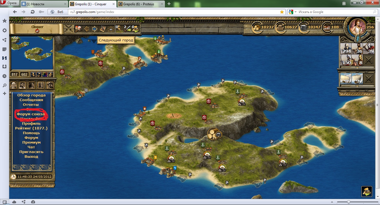
Task: Click browser reload button
Action: [x=33, y=12]
